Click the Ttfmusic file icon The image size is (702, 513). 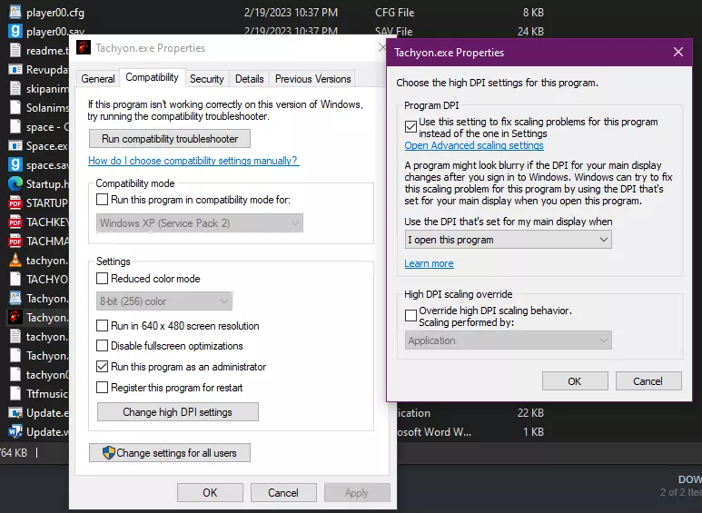coord(15,393)
